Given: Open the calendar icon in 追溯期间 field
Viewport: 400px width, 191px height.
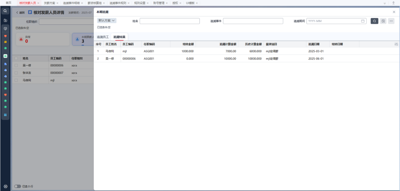Looking at the screenshot, I should (x=363, y=21).
